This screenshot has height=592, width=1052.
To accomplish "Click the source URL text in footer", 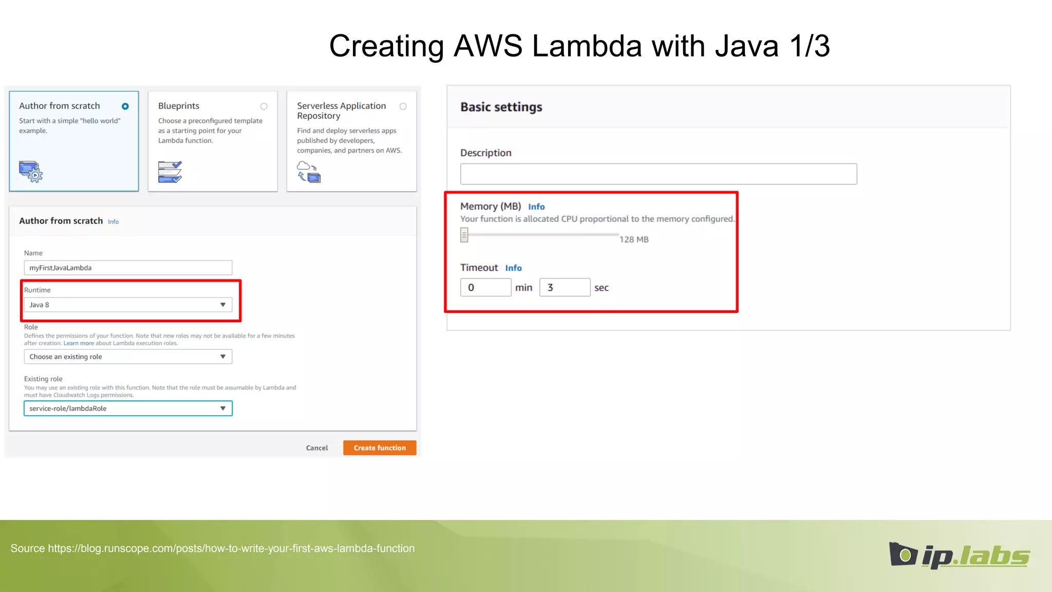I will click(x=231, y=548).
